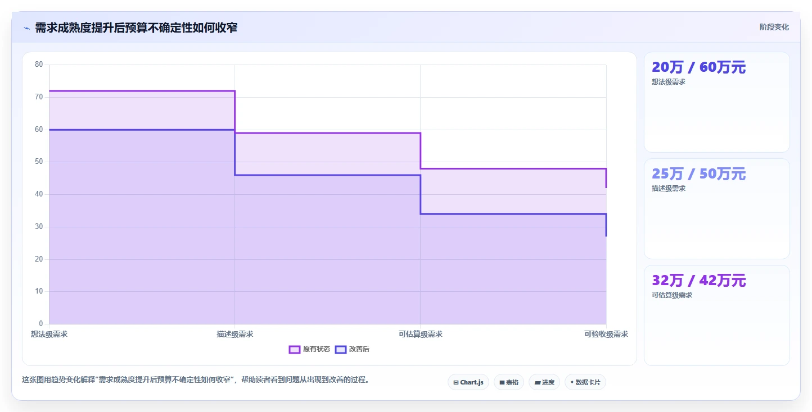The height and width of the screenshot is (412, 812).
Task: Toggle the 改善后 legend entry
Action: 352,349
